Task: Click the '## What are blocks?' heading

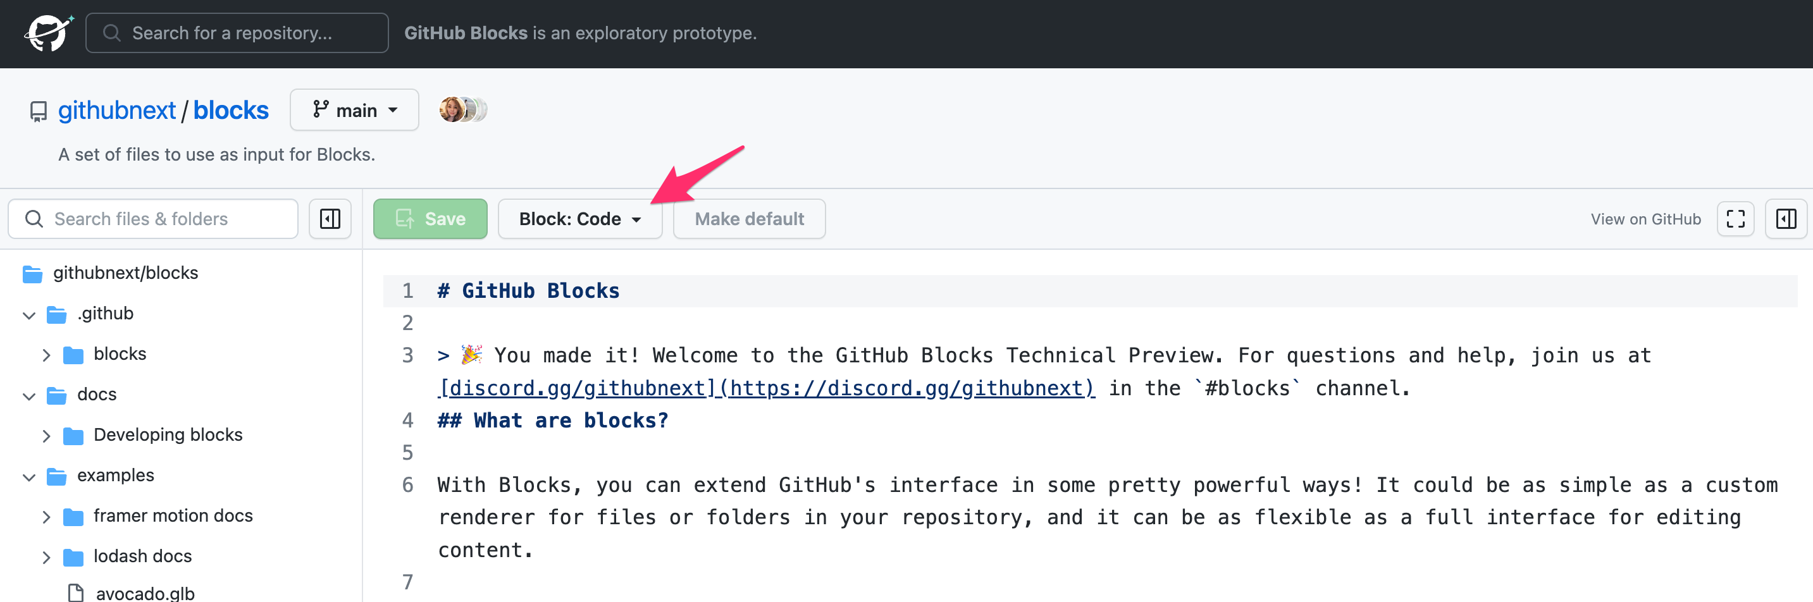Action: pyautogui.click(x=553, y=420)
